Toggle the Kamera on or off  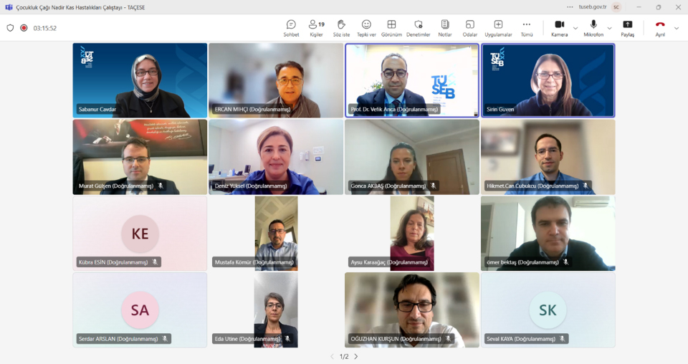(559, 28)
